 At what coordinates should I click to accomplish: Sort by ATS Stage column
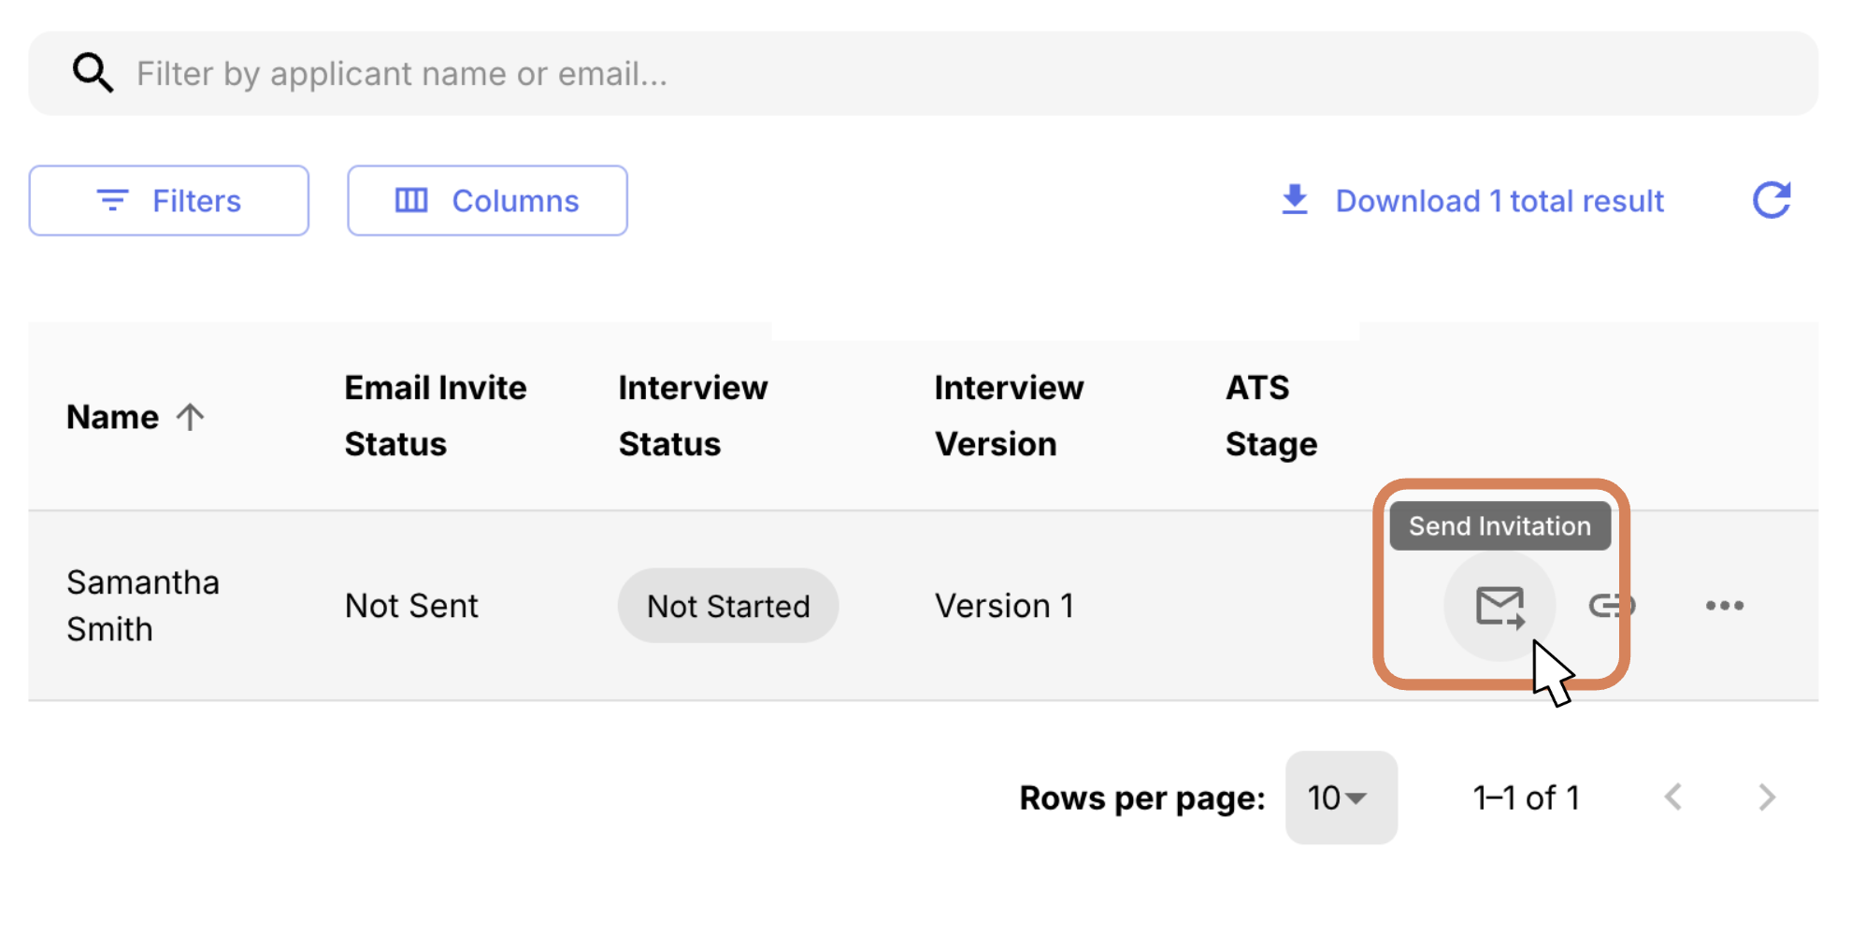1270,416
